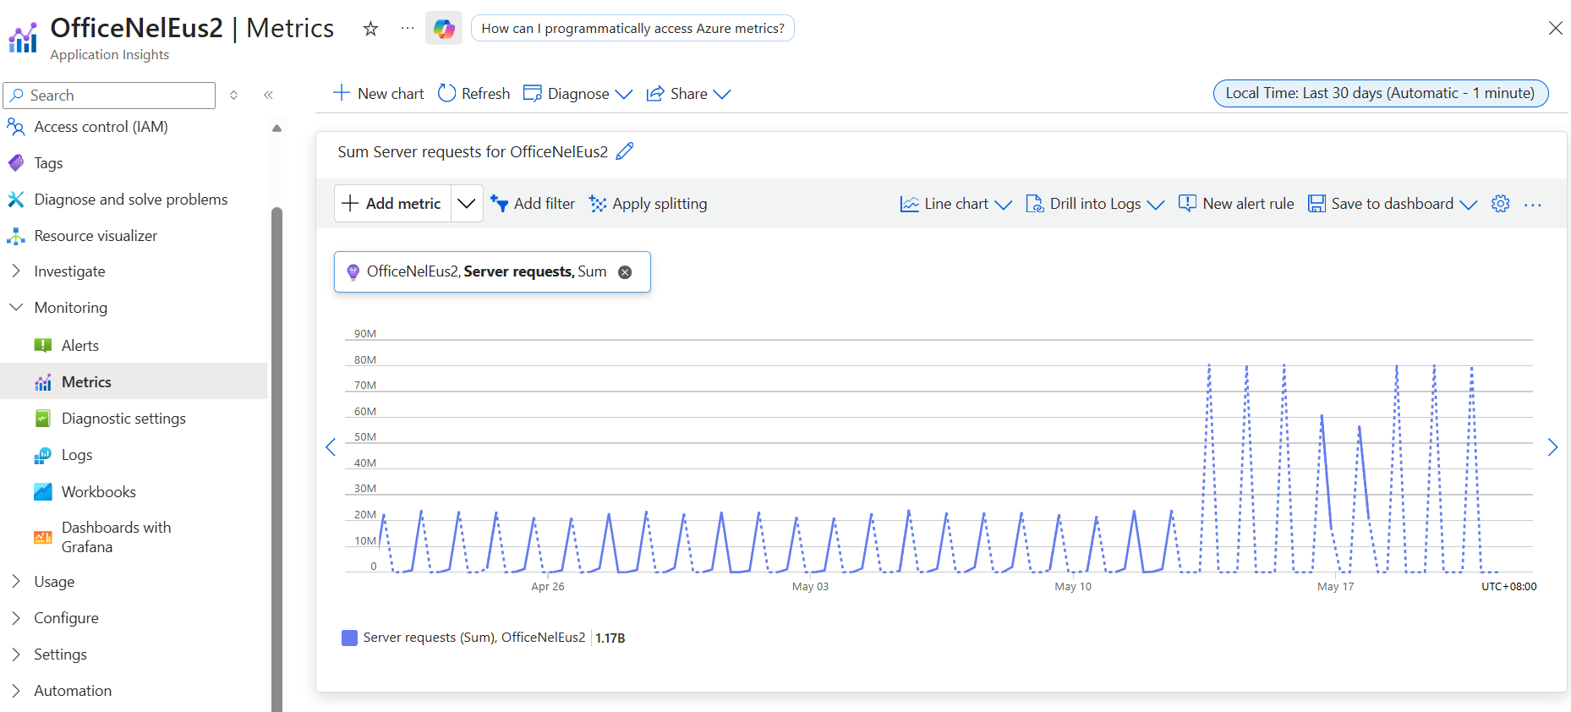Open the Line chart type dropdown
This screenshot has height=712, width=1571.
point(956,204)
